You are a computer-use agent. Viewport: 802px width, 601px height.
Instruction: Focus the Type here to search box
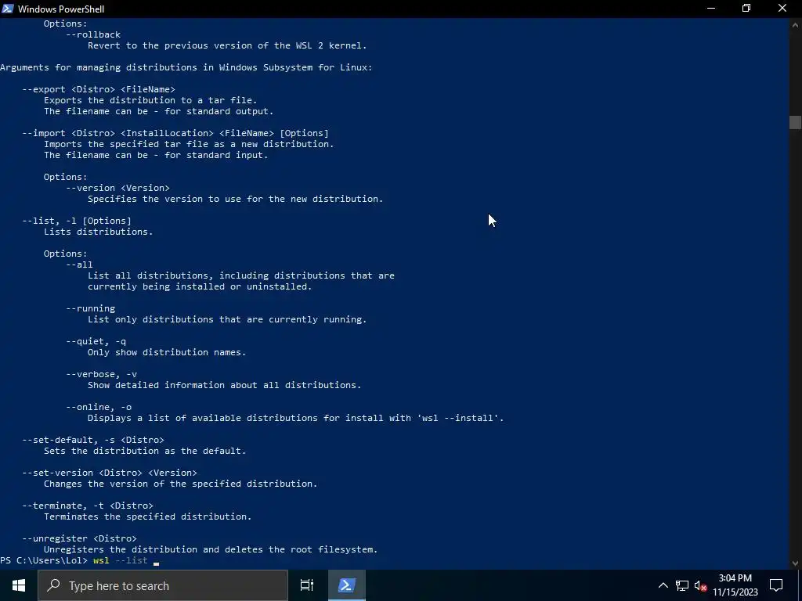tap(163, 585)
